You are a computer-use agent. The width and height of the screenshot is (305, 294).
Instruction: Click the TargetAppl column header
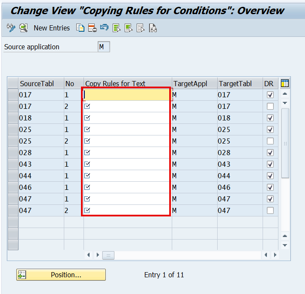194,84
